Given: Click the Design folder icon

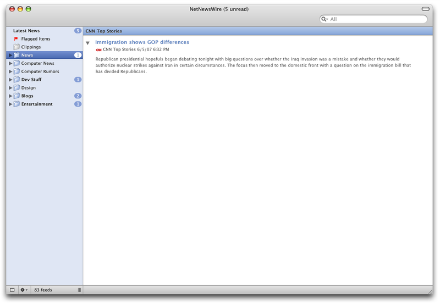Looking at the screenshot, I should pos(17,87).
